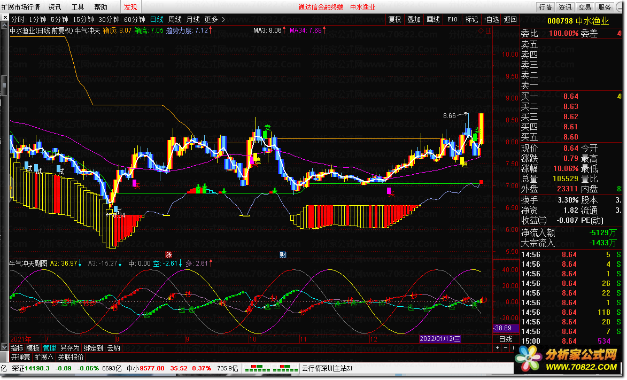Switch the chart to 1分钟 period
This screenshot has height=380, width=627.
pos(37,19)
